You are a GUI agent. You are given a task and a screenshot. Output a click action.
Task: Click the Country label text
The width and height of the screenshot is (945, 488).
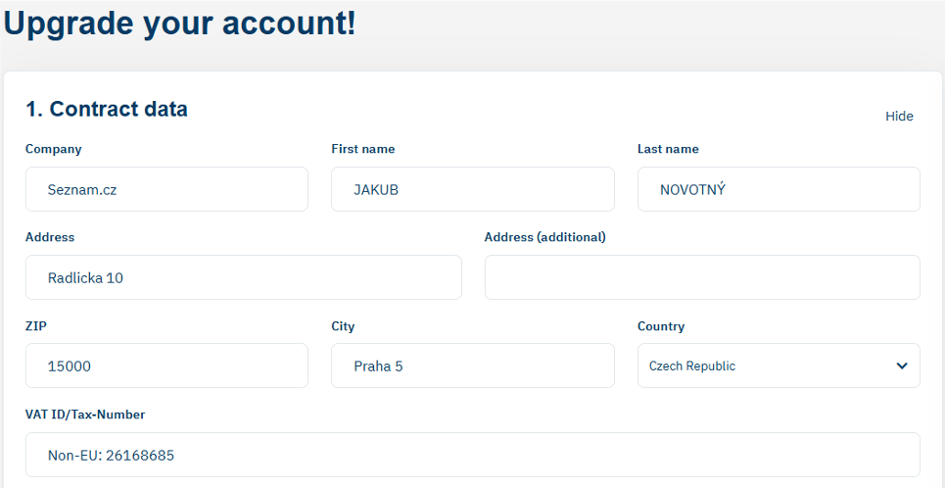click(661, 326)
